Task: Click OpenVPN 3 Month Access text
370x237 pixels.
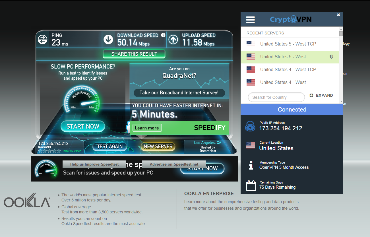Action: 284,167
